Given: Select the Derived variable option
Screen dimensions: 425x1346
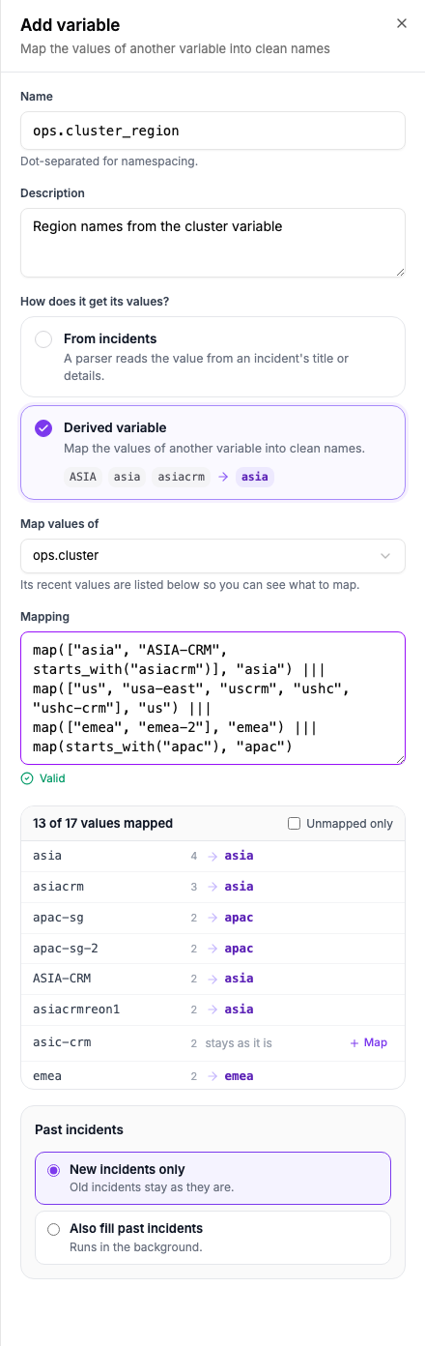Looking at the screenshot, I should click(x=212, y=452).
